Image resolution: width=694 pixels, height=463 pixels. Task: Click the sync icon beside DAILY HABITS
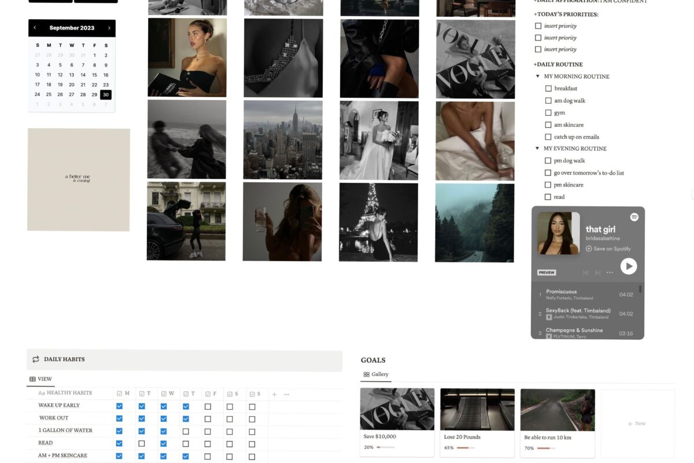35,359
